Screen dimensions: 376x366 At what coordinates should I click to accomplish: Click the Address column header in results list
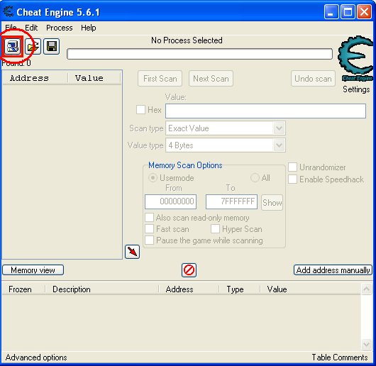coord(35,78)
